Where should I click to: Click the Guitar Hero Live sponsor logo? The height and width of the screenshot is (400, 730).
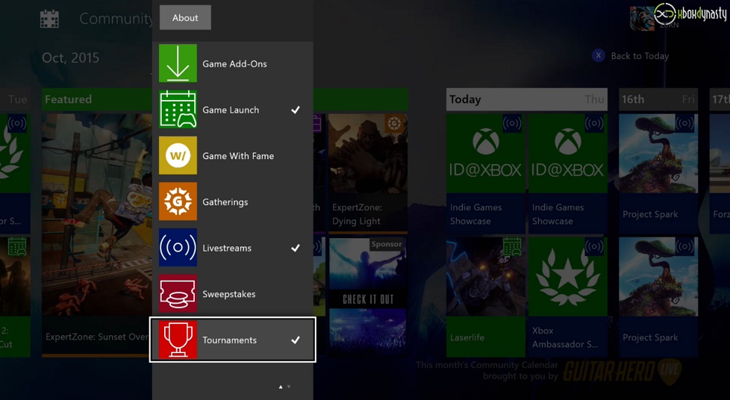tap(623, 372)
